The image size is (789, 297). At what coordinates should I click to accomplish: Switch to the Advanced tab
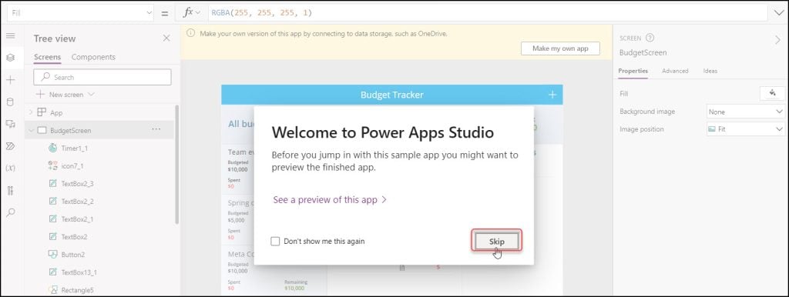(675, 71)
